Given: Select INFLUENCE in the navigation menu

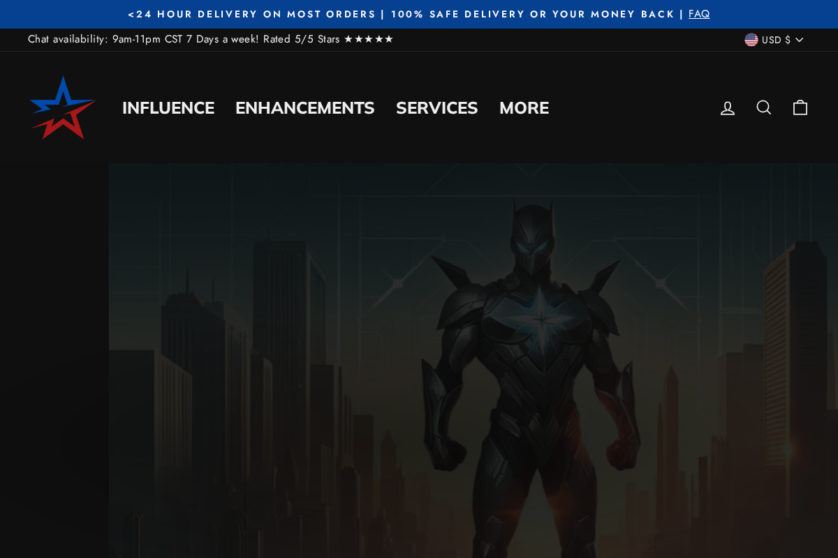Looking at the screenshot, I should pyautogui.click(x=168, y=107).
